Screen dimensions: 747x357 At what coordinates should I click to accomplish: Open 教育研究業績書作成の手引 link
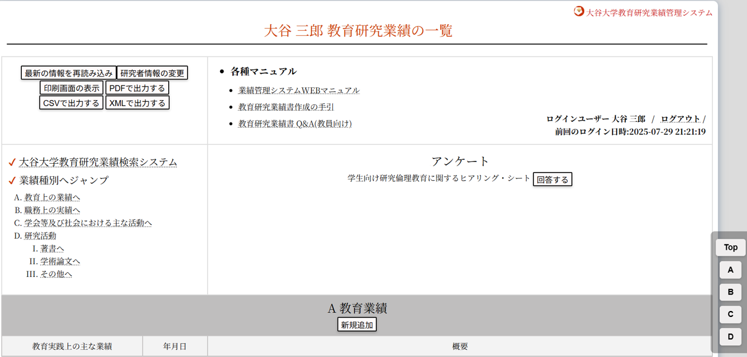(286, 107)
